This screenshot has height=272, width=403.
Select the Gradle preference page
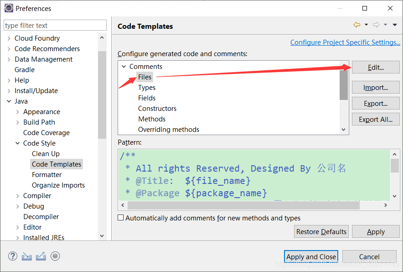coord(25,70)
